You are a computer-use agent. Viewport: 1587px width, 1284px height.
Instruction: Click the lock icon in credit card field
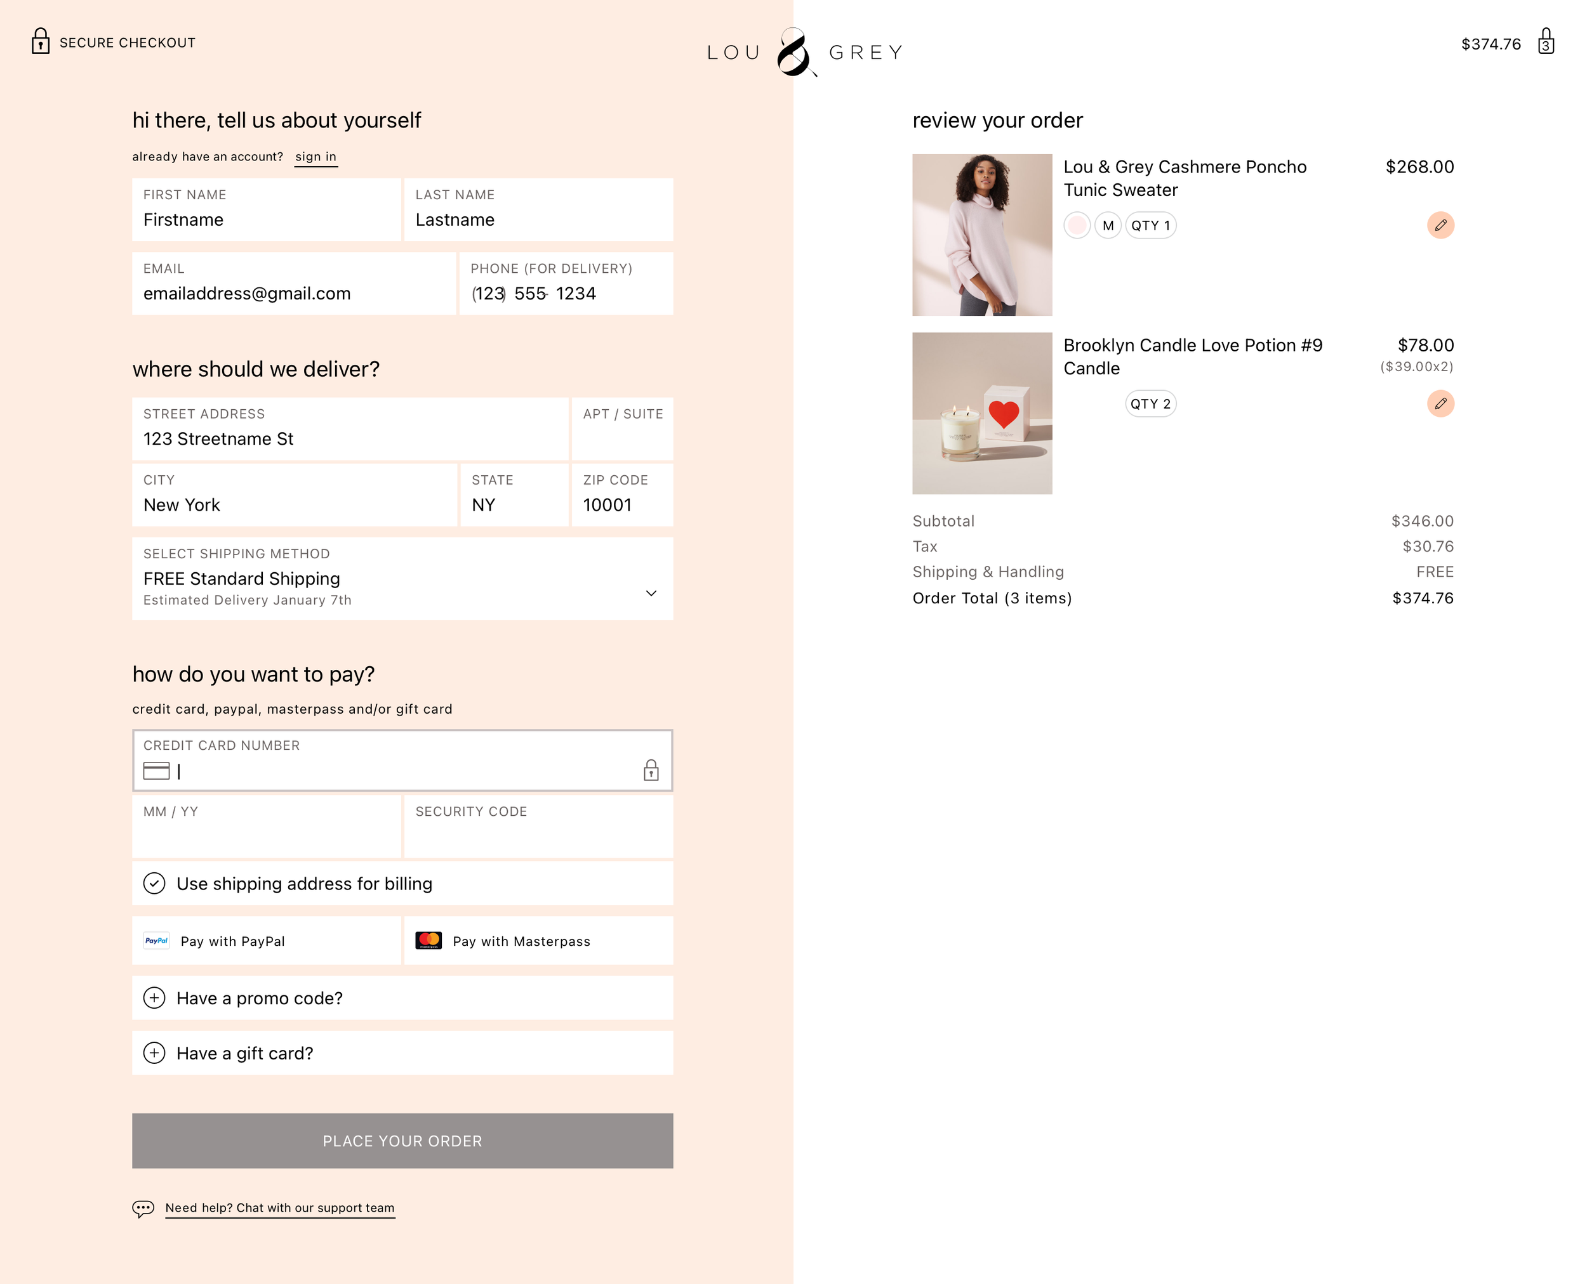[651, 770]
